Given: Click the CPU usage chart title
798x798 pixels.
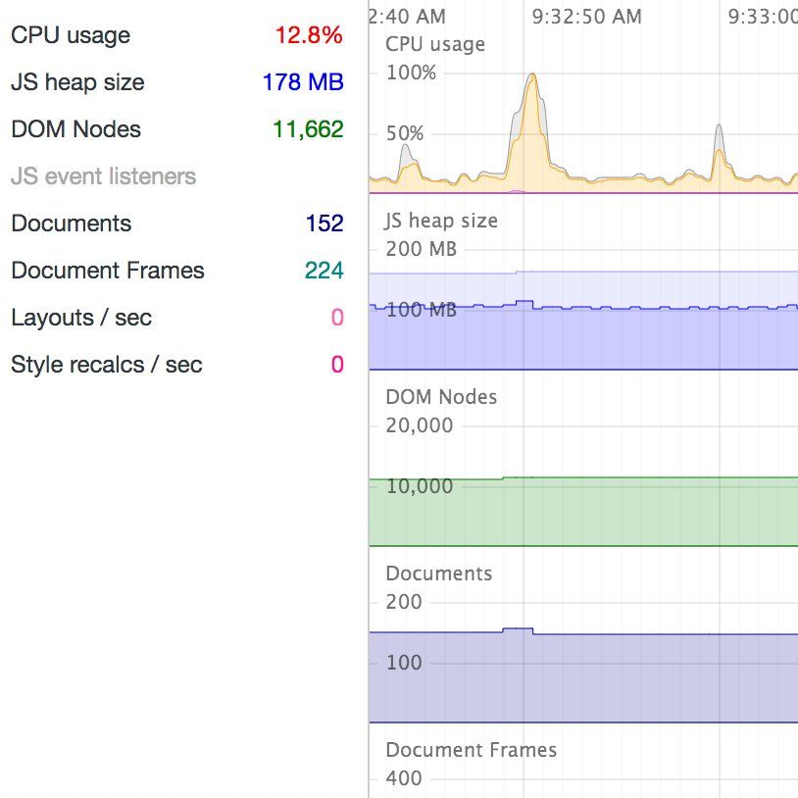Looking at the screenshot, I should [x=435, y=44].
